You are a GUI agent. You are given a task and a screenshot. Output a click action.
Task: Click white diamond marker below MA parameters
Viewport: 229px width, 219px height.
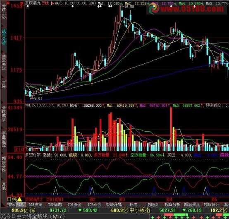[73, 6]
